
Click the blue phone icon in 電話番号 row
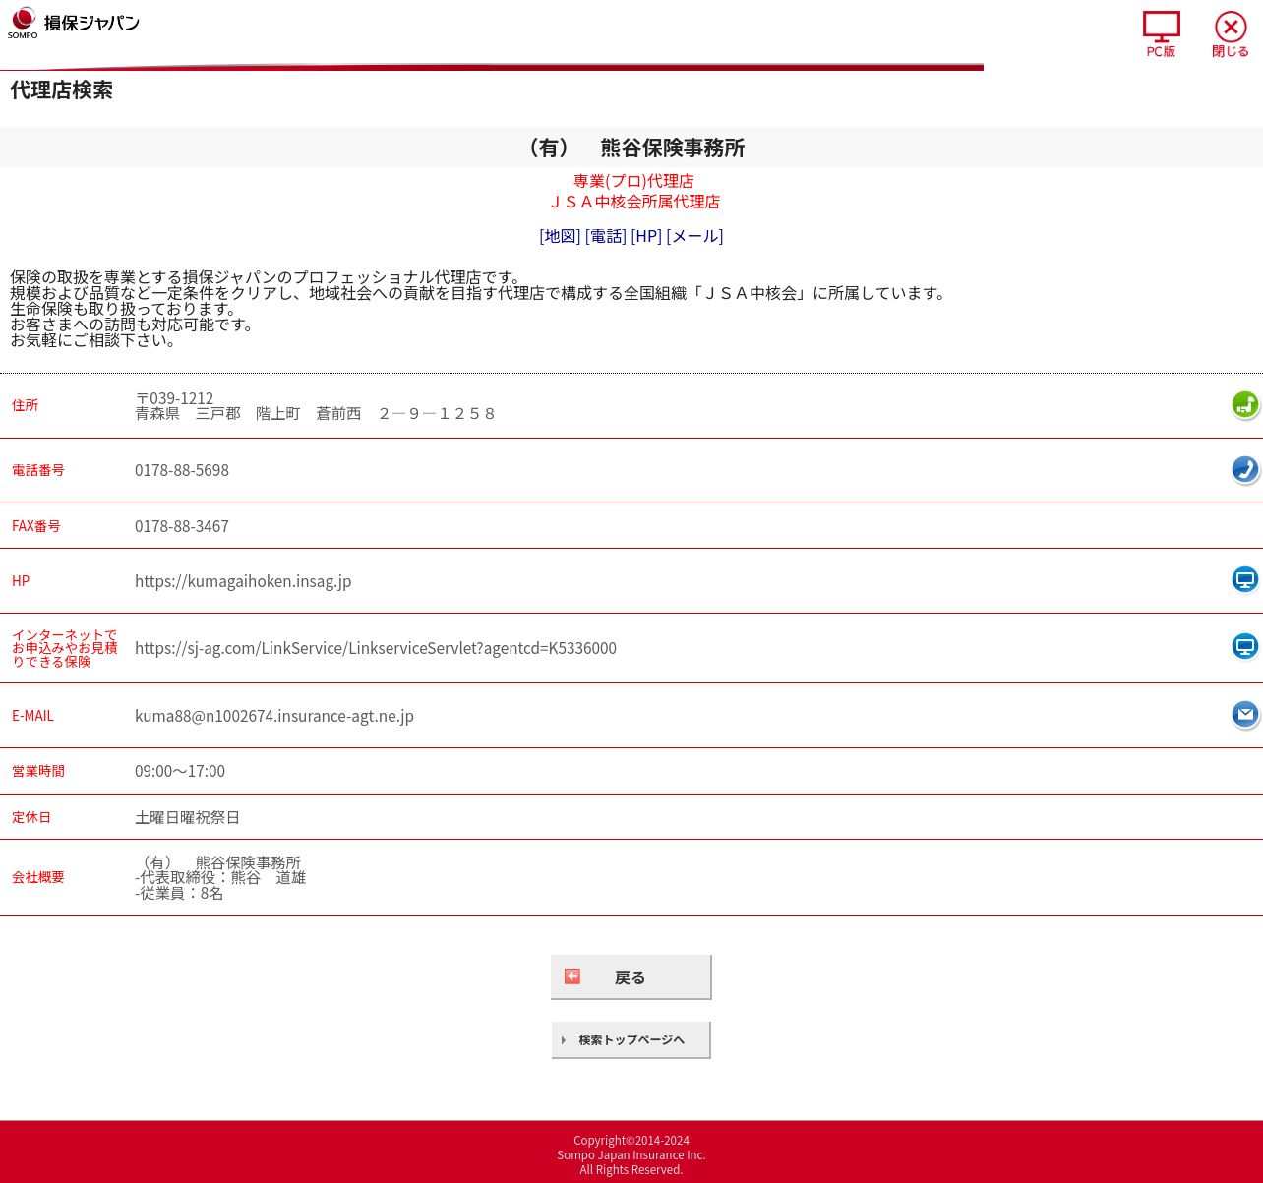tap(1245, 469)
